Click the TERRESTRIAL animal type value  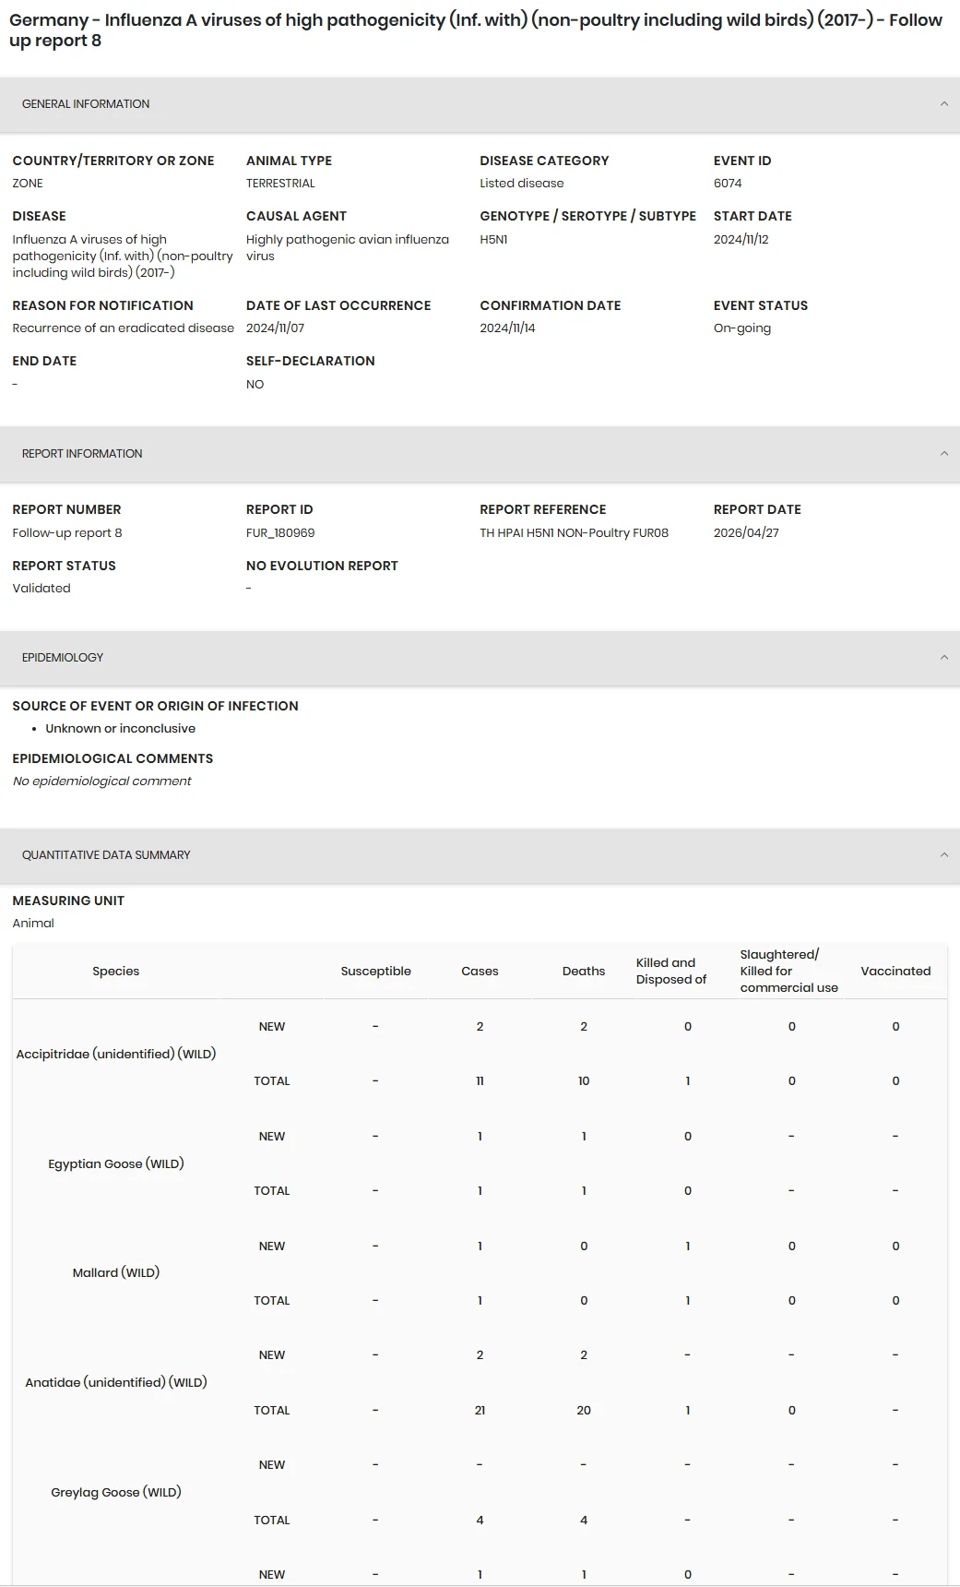pos(280,184)
